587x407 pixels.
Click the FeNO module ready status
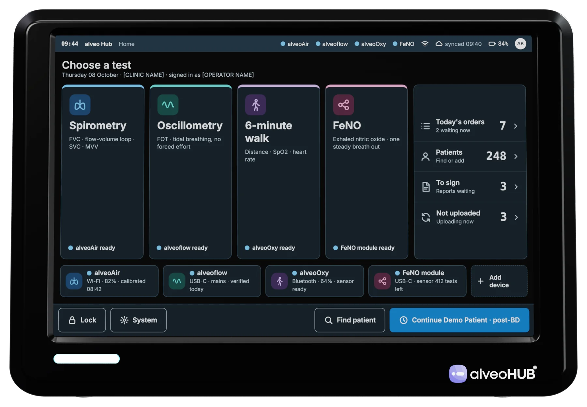(364, 248)
